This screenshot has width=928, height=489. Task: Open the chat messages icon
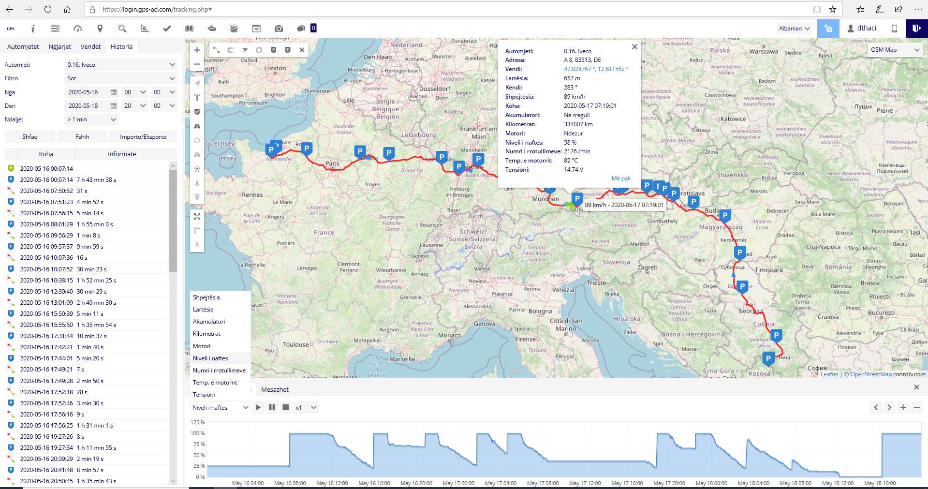301,29
